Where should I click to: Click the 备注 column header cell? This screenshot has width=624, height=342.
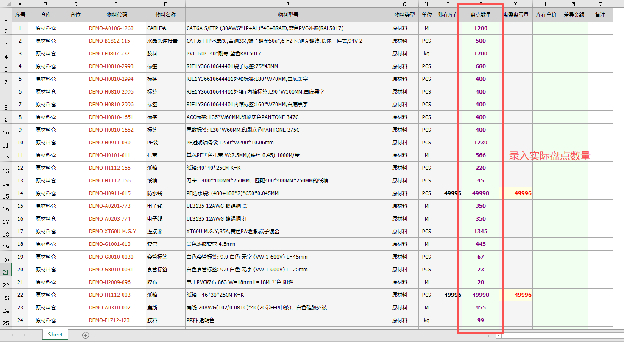[x=600, y=15]
